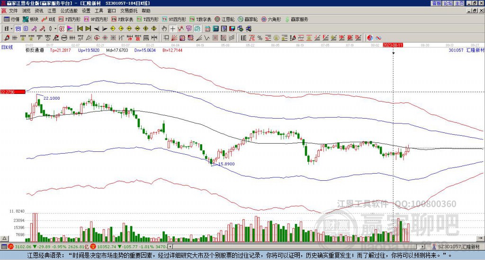Open the 9T四方形 tool
The image size is (485, 260).
point(174,19)
